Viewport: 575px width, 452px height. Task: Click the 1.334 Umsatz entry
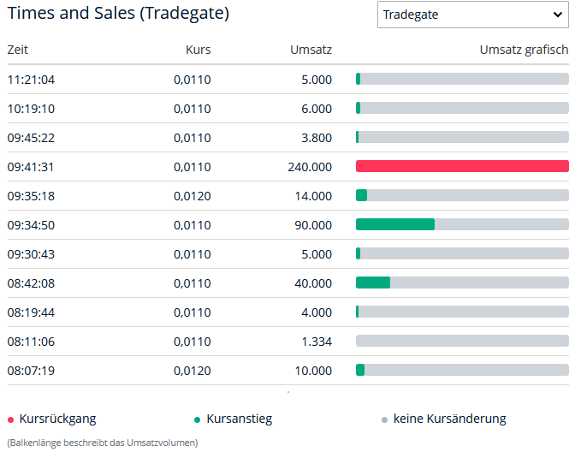[317, 342]
